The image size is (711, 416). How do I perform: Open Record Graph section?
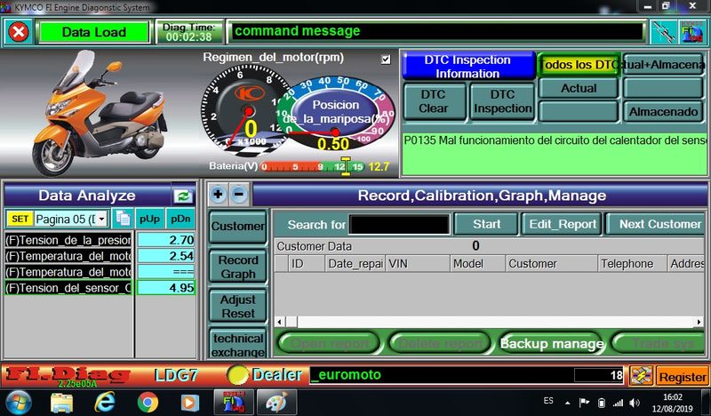click(238, 267)
